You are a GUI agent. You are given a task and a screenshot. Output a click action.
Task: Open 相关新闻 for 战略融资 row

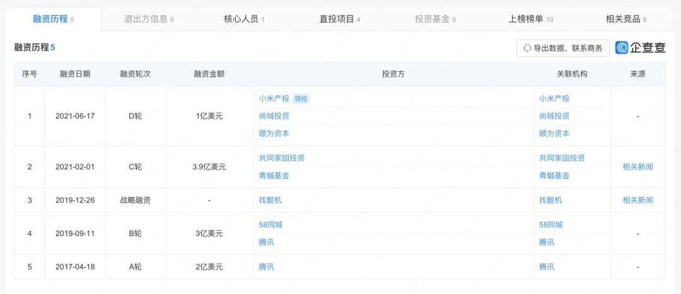tap(637, 200)
